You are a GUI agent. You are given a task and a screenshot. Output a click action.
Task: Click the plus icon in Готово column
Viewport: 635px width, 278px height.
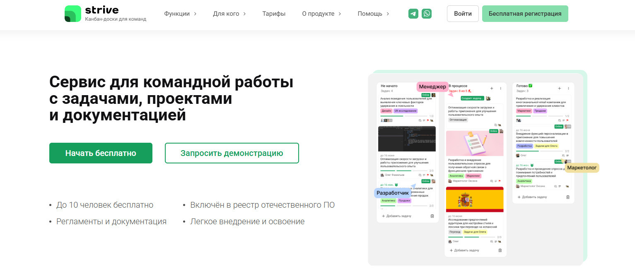click(x=559, y=88)
